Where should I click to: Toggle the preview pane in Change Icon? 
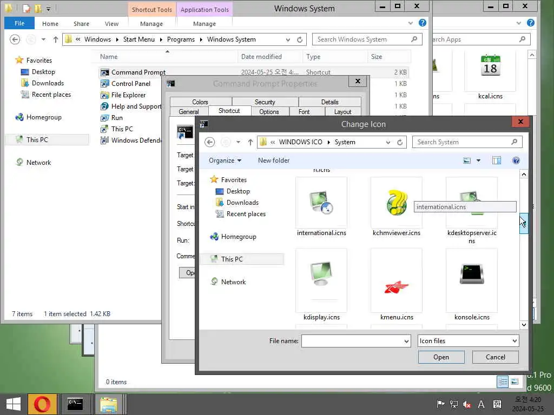pyautogui.click(x=497, y=160)
